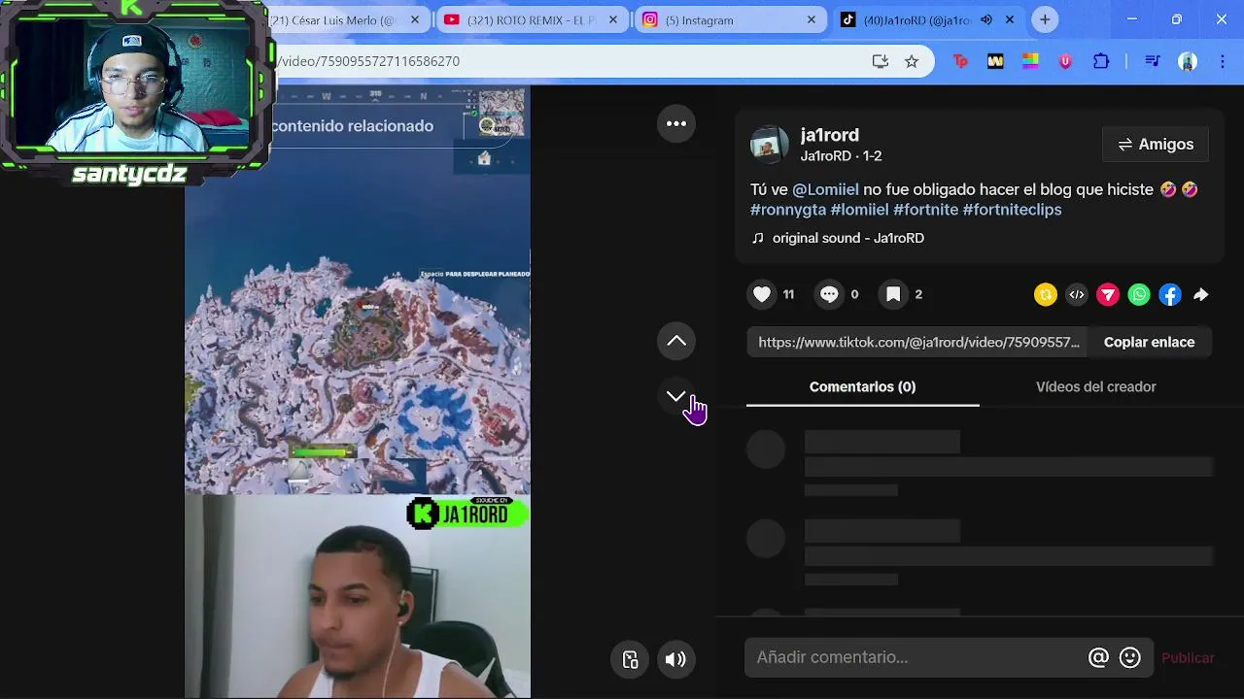
Task: Switch to César Luis Merlo tab
Action: [335, 20]
